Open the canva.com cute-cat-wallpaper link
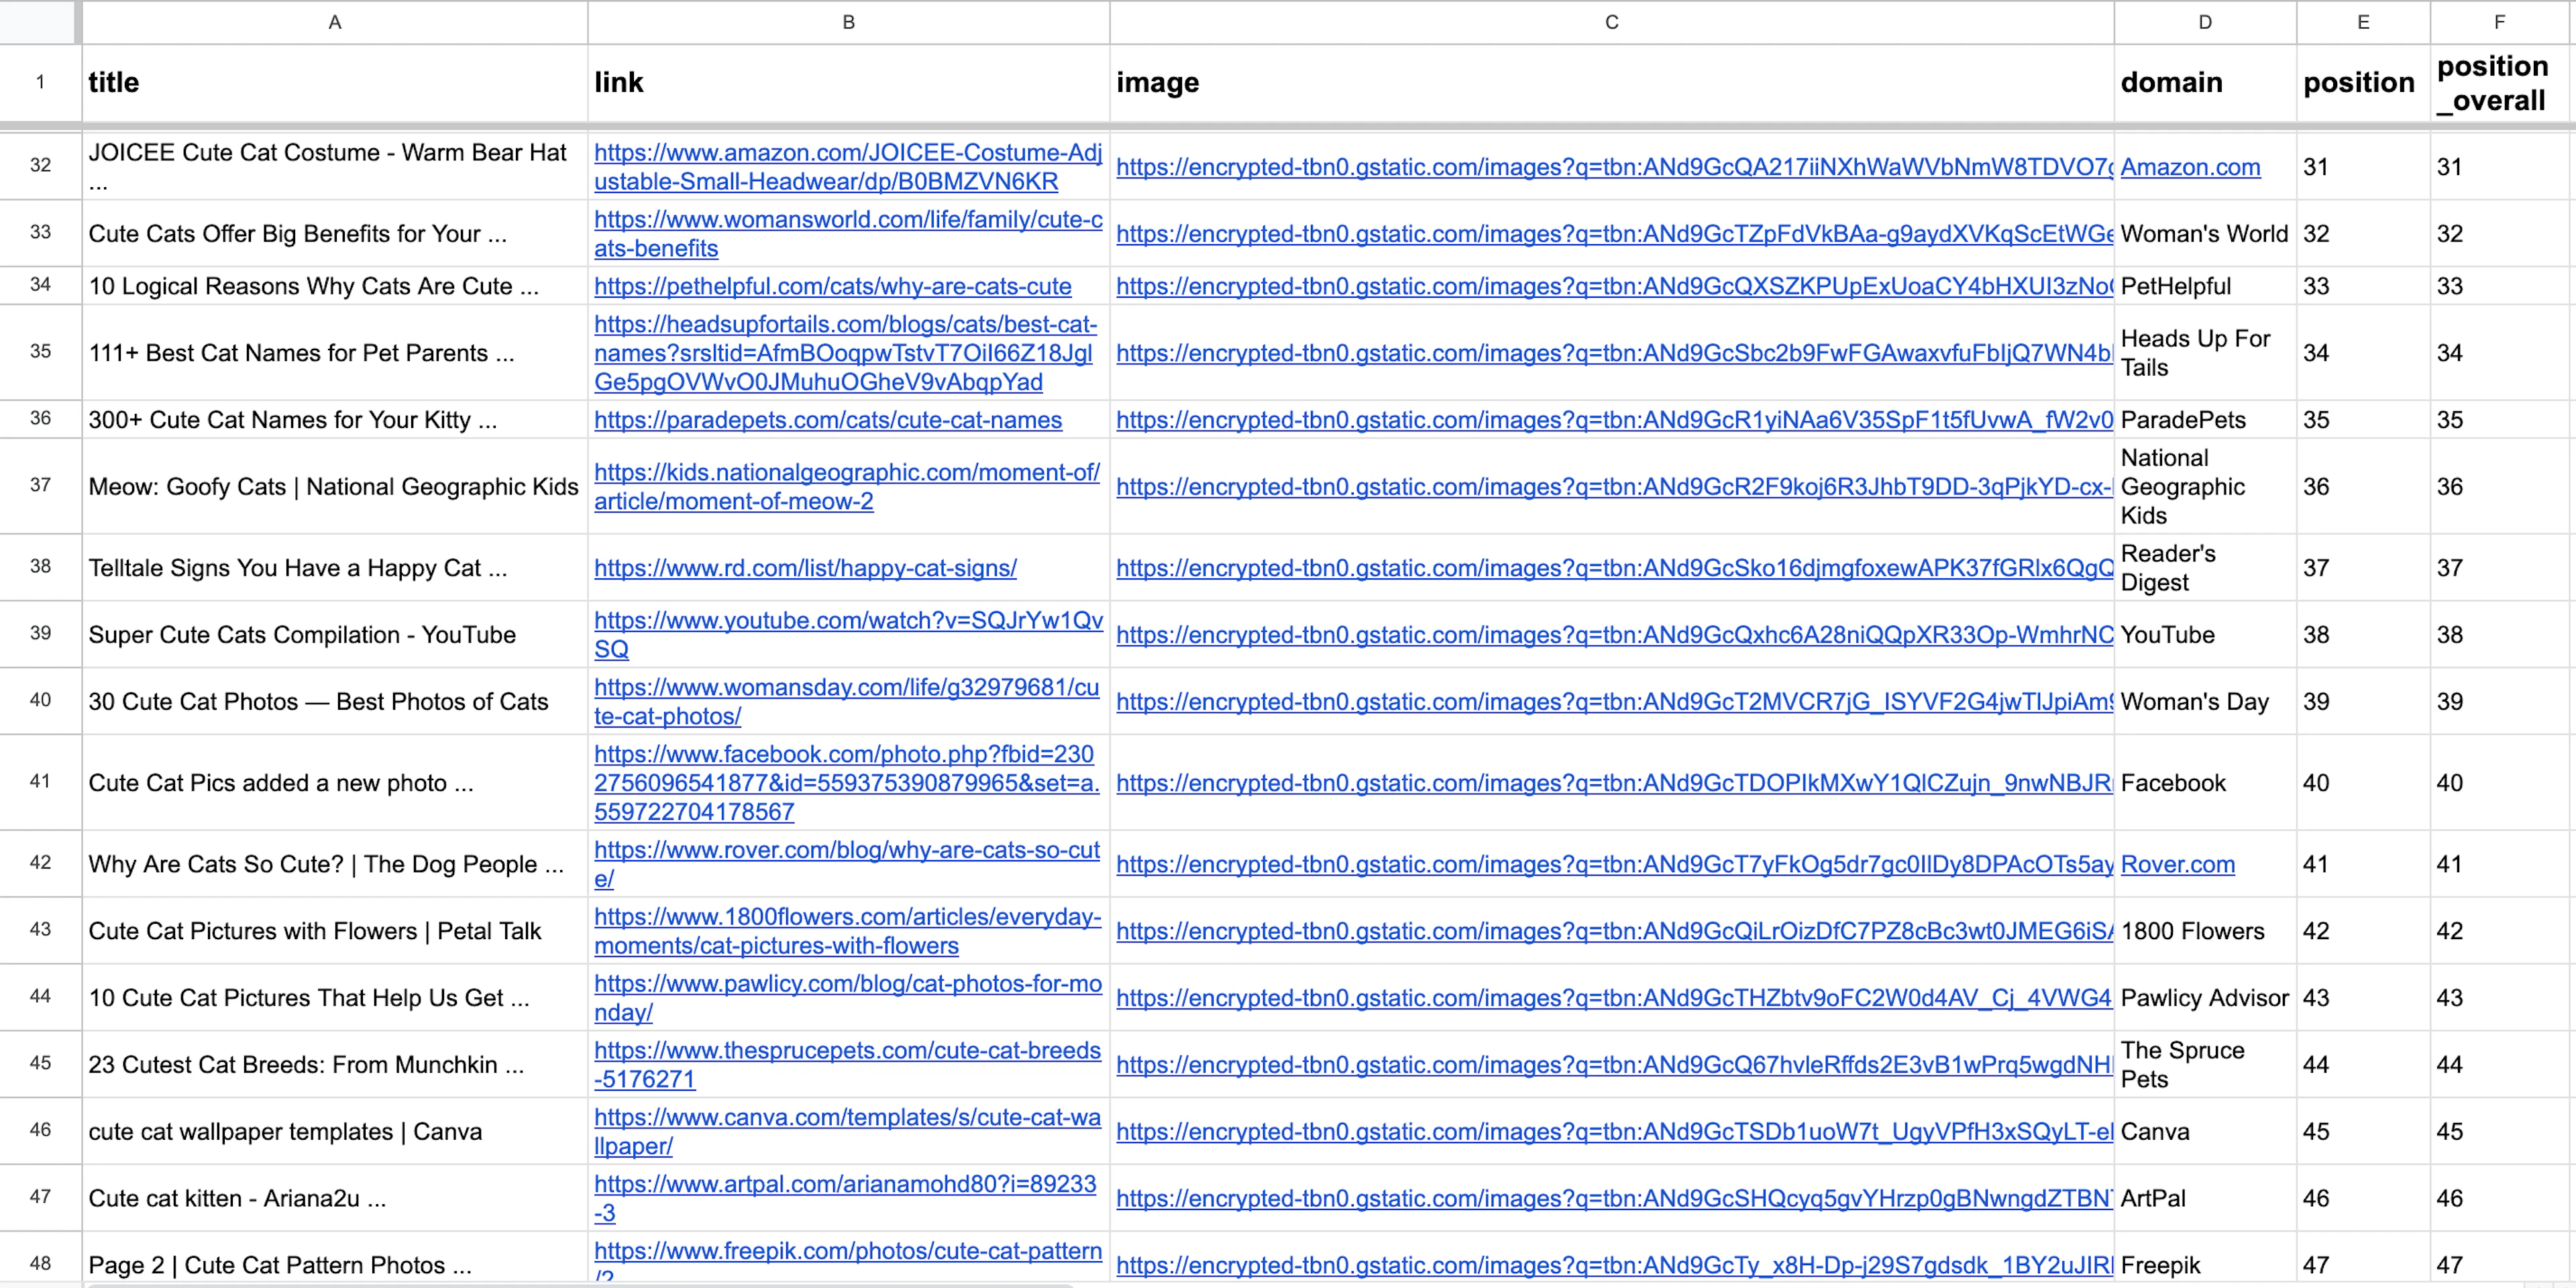Viewport: 2576px width, 1288px height. pos(847,1131)
